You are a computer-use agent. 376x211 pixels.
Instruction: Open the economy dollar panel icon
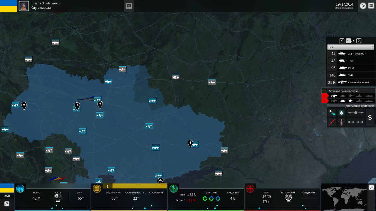174,188
